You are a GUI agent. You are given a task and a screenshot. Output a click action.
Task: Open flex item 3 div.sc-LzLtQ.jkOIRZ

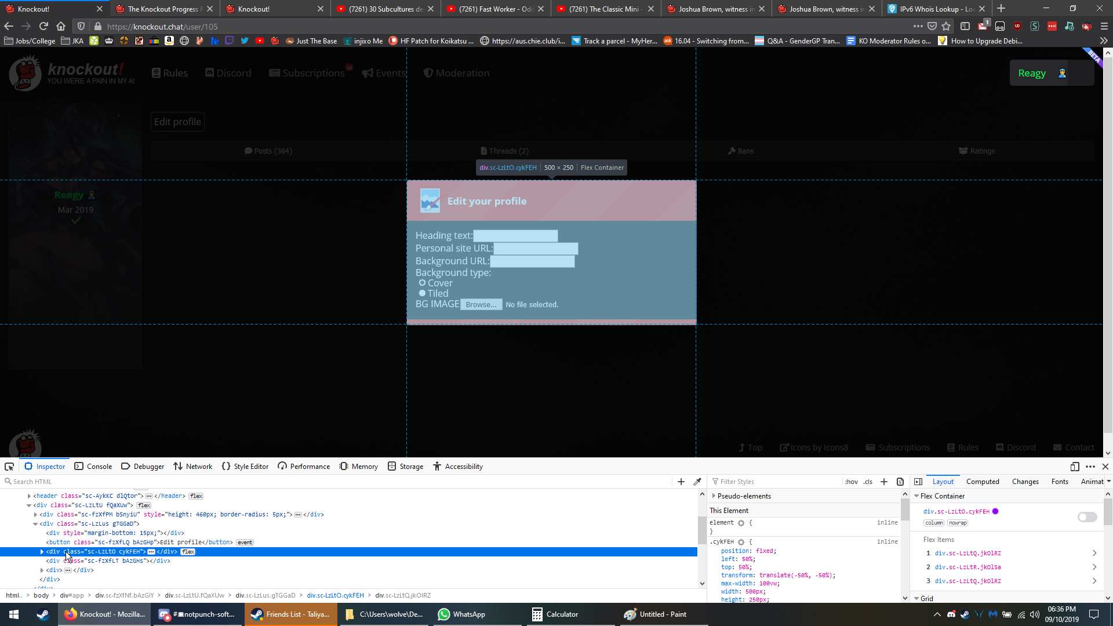pos(967,581)
